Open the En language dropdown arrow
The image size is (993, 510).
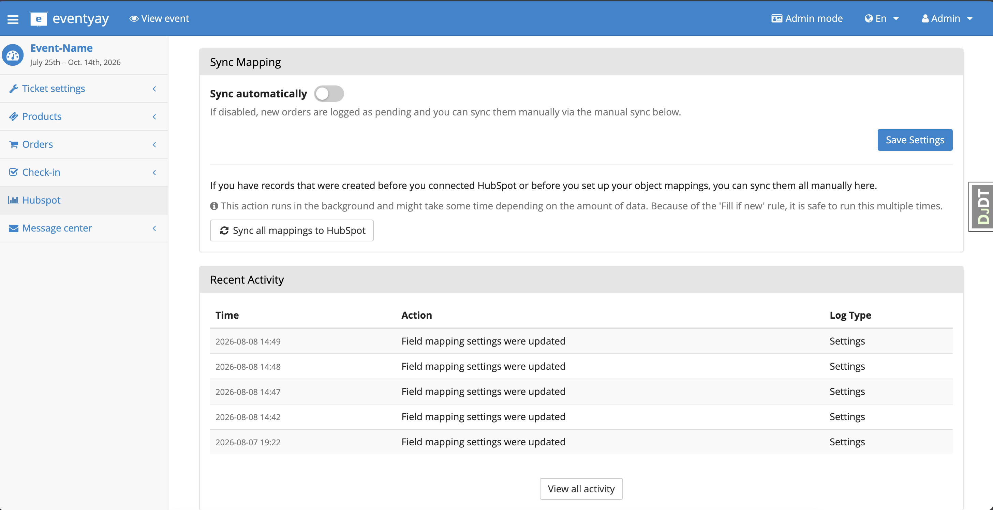(x=896, y=19)
